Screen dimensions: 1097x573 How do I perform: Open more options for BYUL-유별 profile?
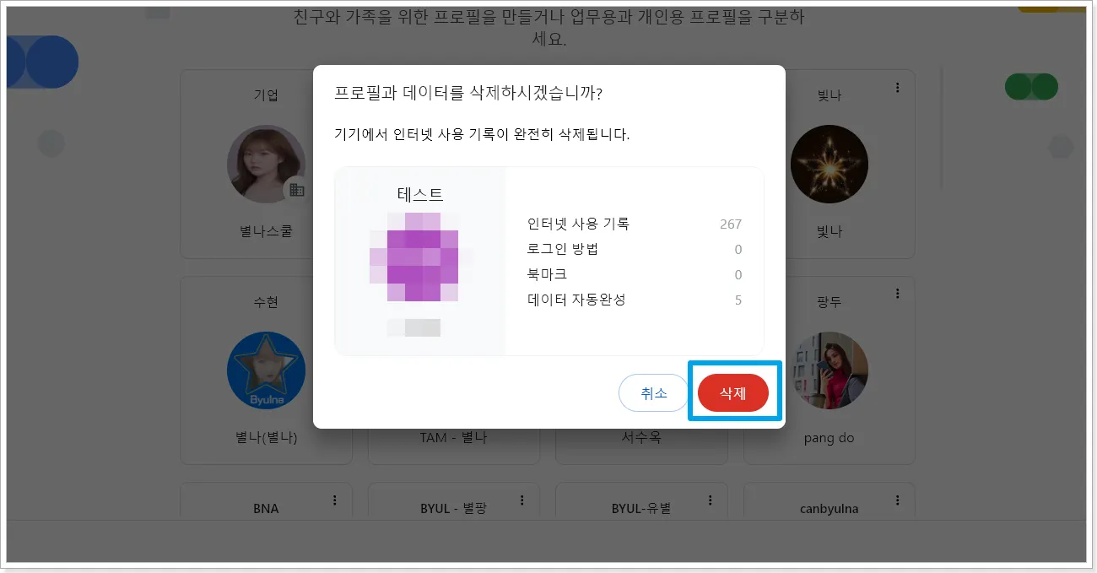(710, 500)
